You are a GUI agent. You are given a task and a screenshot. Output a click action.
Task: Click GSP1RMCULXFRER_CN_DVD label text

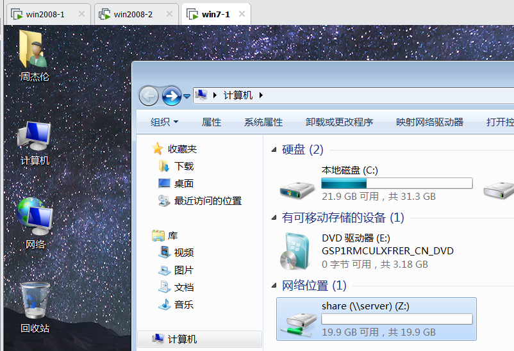click(388, 251)
